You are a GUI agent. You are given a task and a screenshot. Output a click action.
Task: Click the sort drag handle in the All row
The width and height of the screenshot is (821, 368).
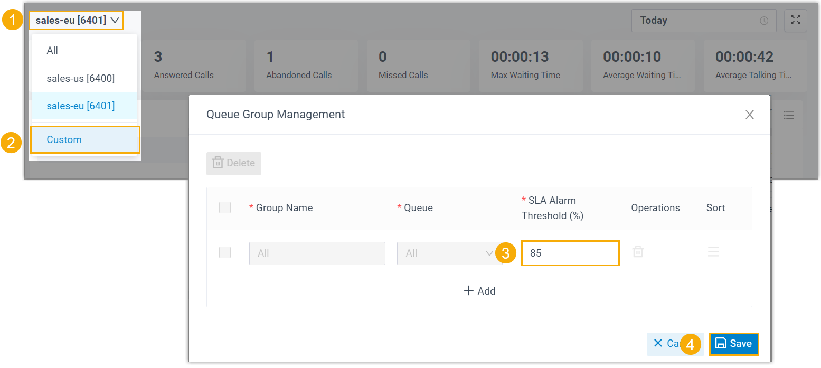tap(713, 252)
